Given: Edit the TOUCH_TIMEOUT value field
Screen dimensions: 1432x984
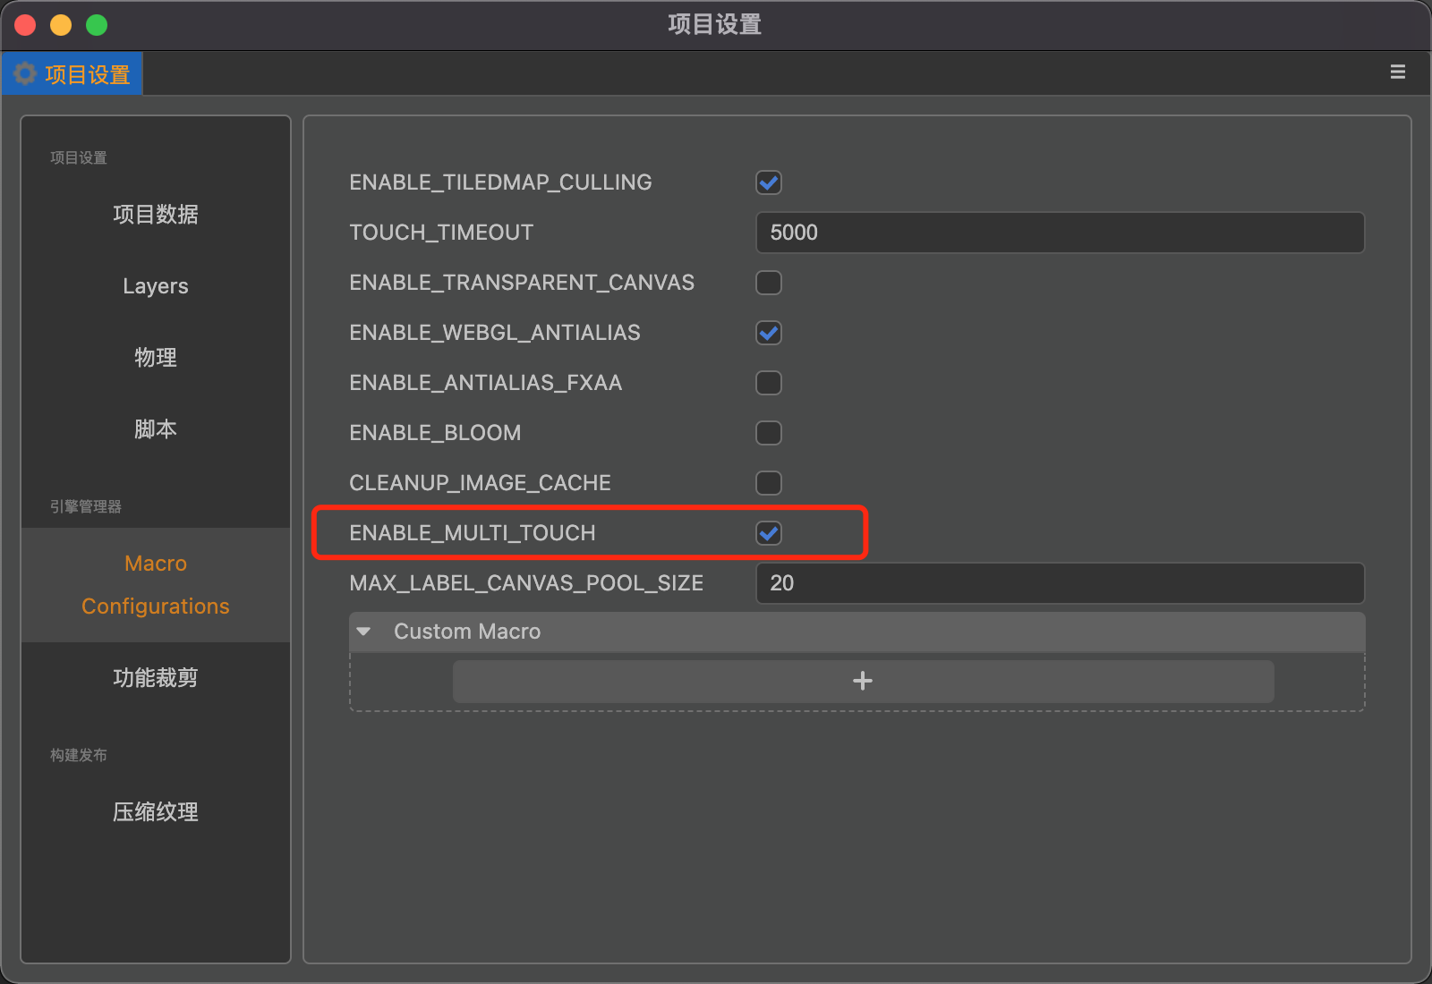Looking at the screenshot, I should [1060, 233].
